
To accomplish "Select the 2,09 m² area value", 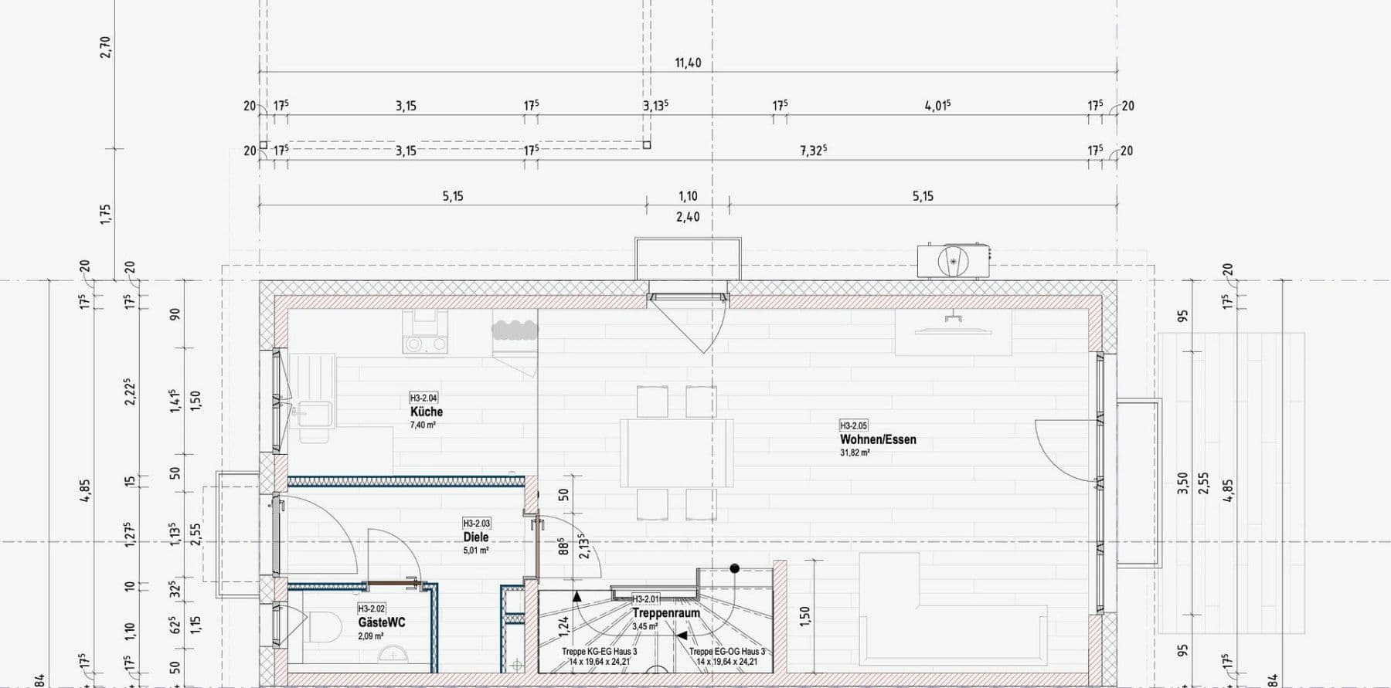I will (x=370, y=636).
